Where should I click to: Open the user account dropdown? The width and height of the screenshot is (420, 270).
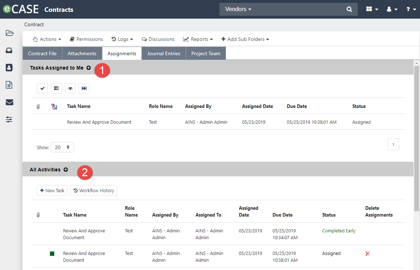click(392, 9)
